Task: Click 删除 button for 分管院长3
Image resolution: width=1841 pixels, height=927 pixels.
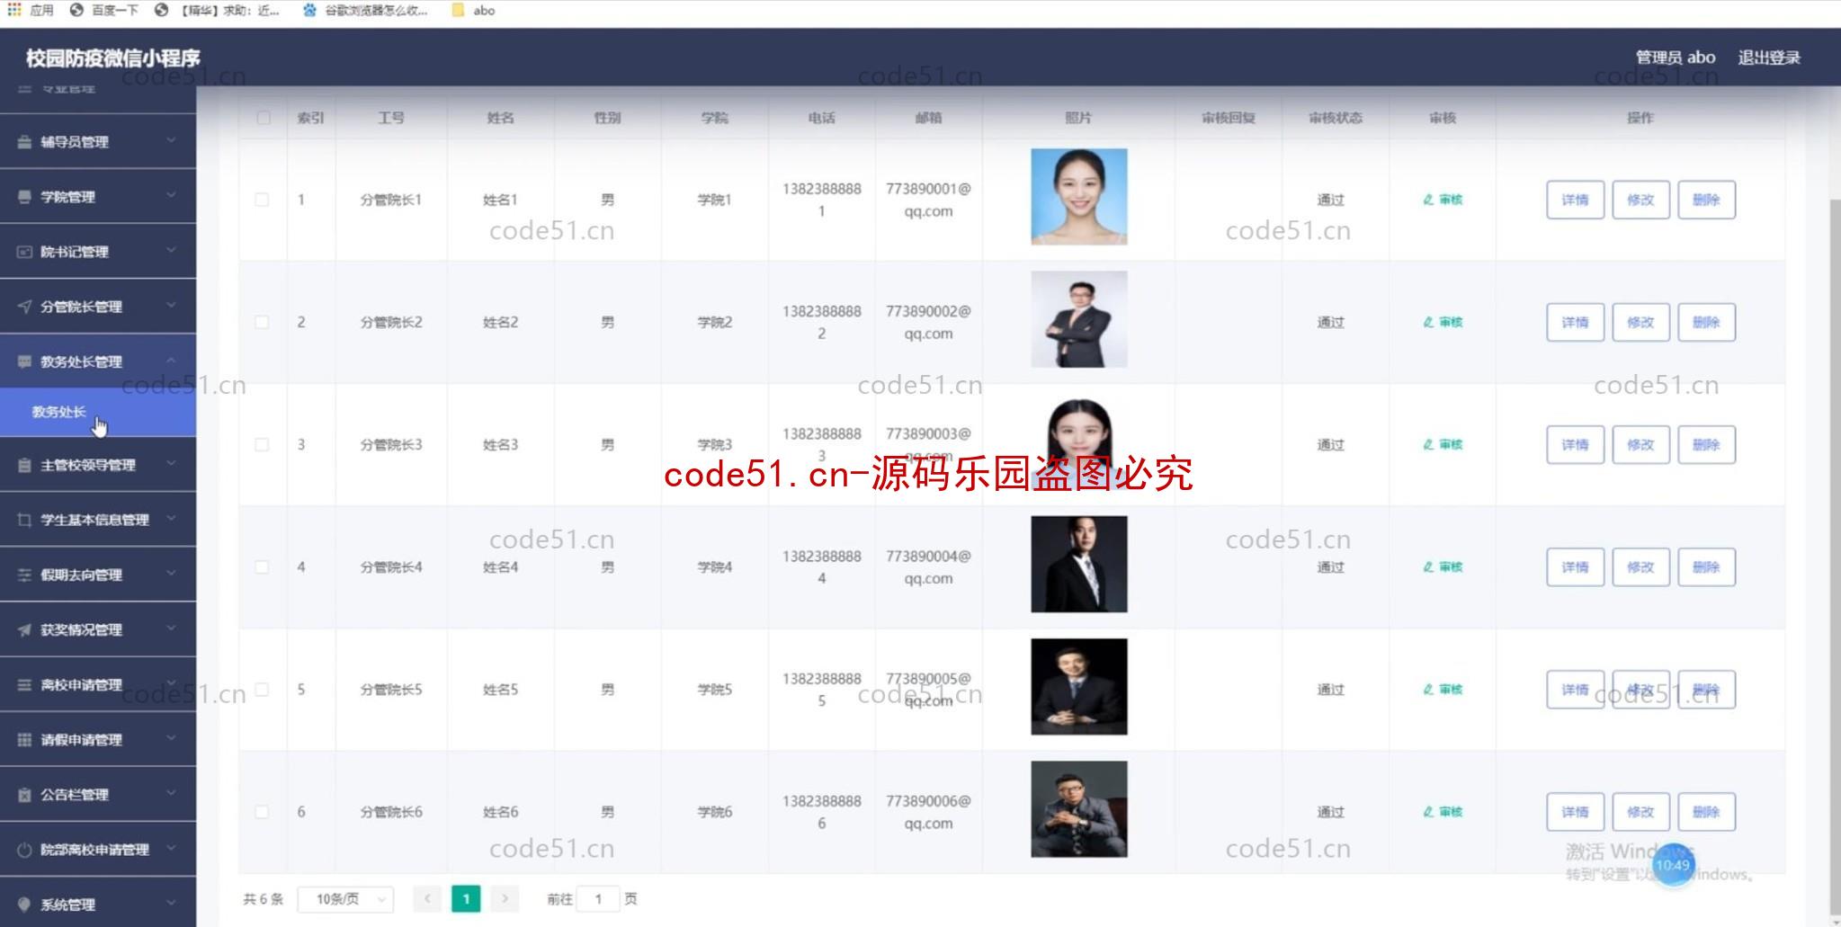Action: click(x=1706, y=444)
